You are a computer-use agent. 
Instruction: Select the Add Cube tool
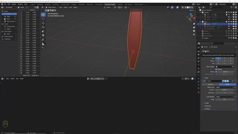pyautogui.click(x=43, y=48)
